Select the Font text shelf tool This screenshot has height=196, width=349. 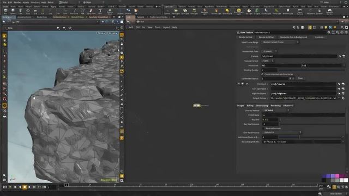100,11
